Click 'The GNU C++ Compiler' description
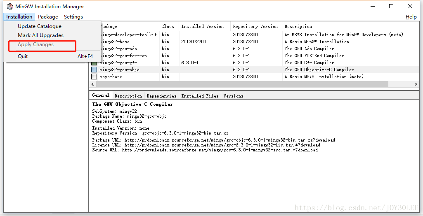 tap(309, 63)
